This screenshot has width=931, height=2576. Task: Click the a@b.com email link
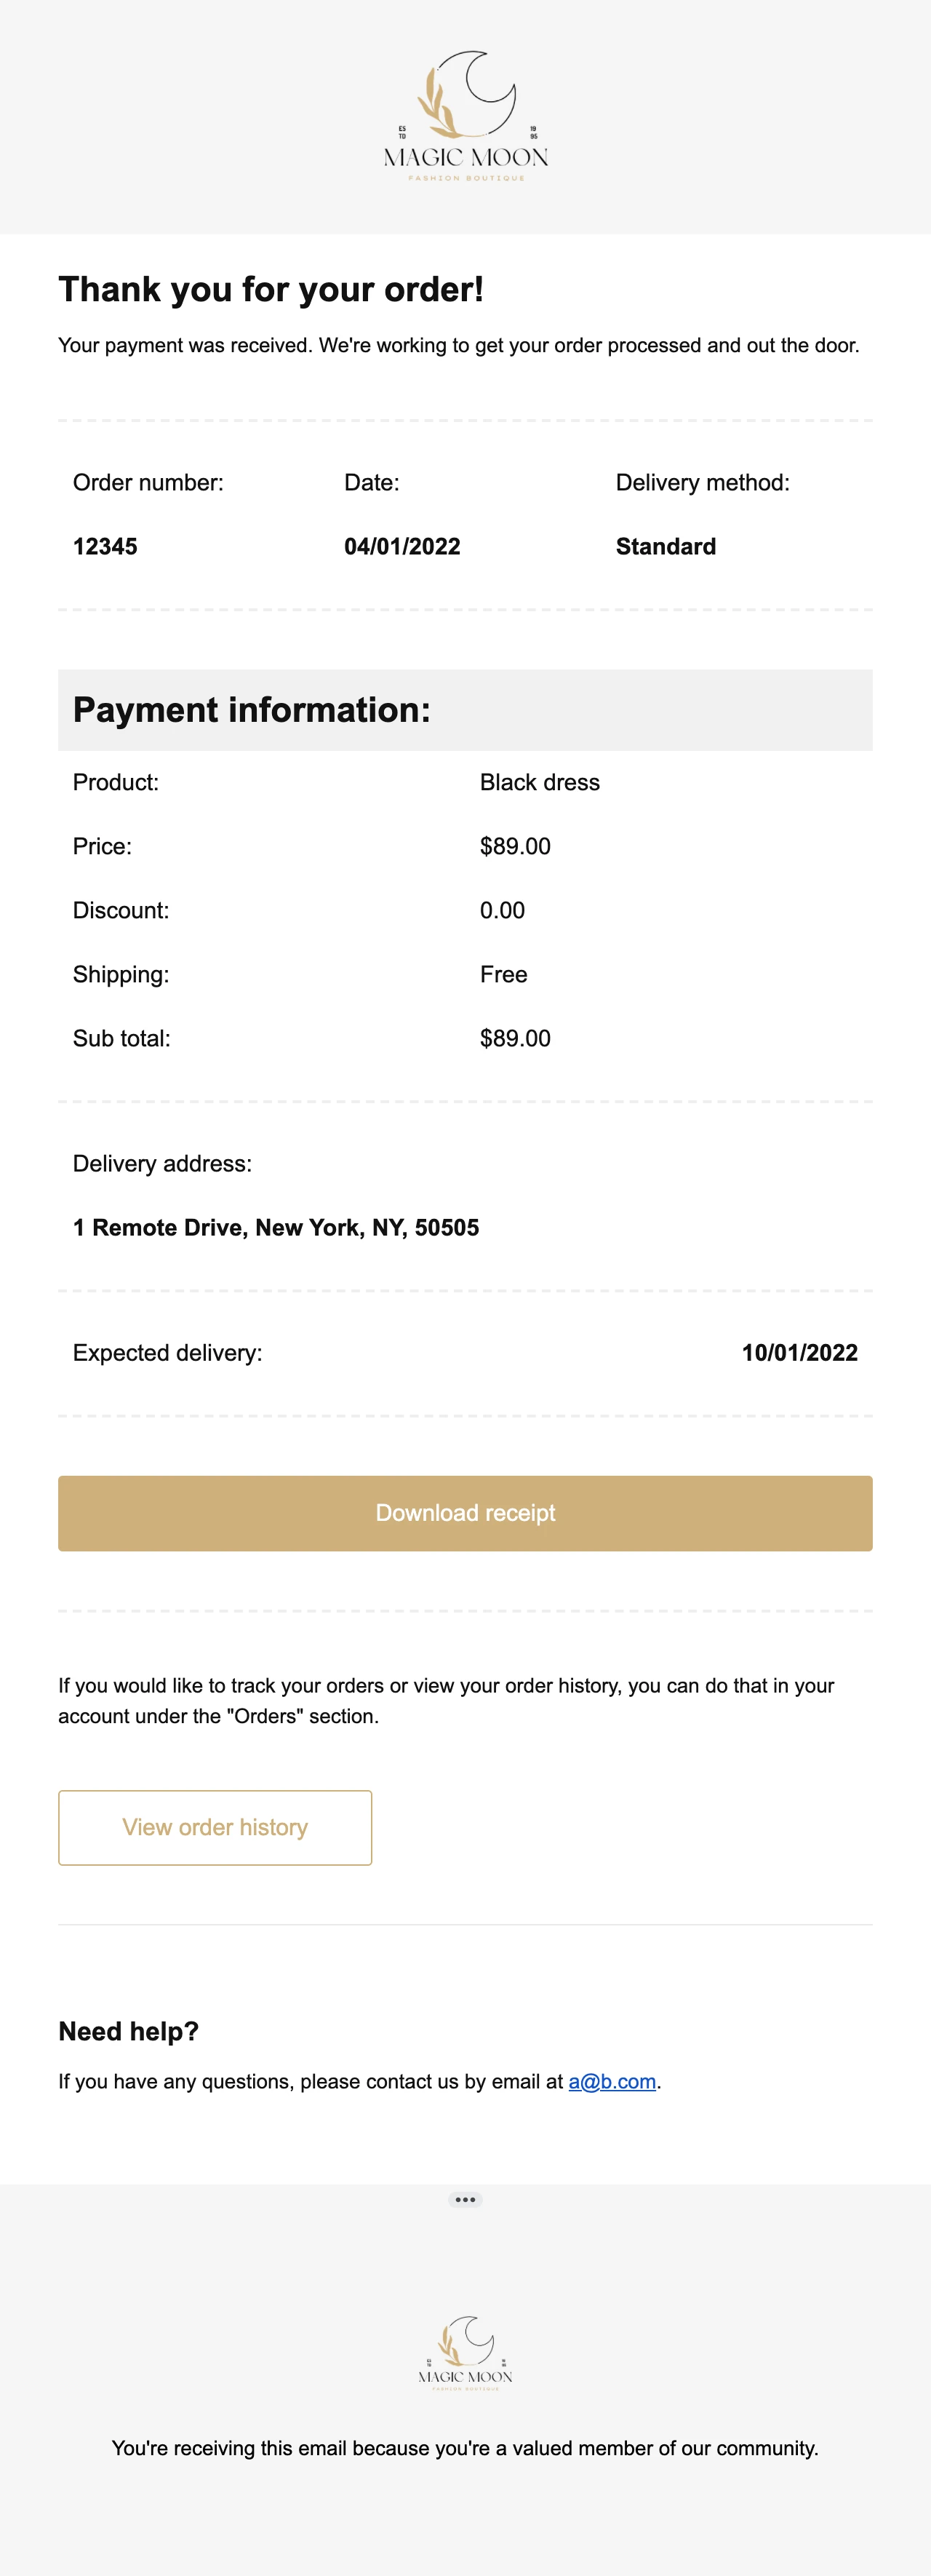pos(612,2081)
